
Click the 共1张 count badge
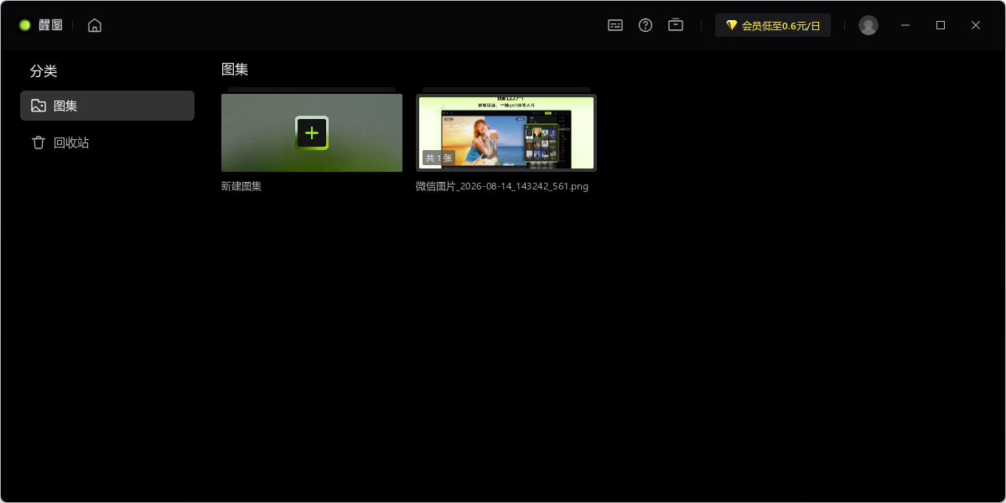click(x=438, y=158)
